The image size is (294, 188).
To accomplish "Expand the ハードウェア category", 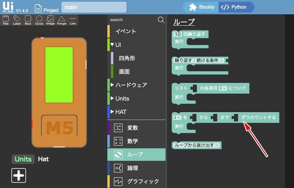I will [x=112, y=85].
